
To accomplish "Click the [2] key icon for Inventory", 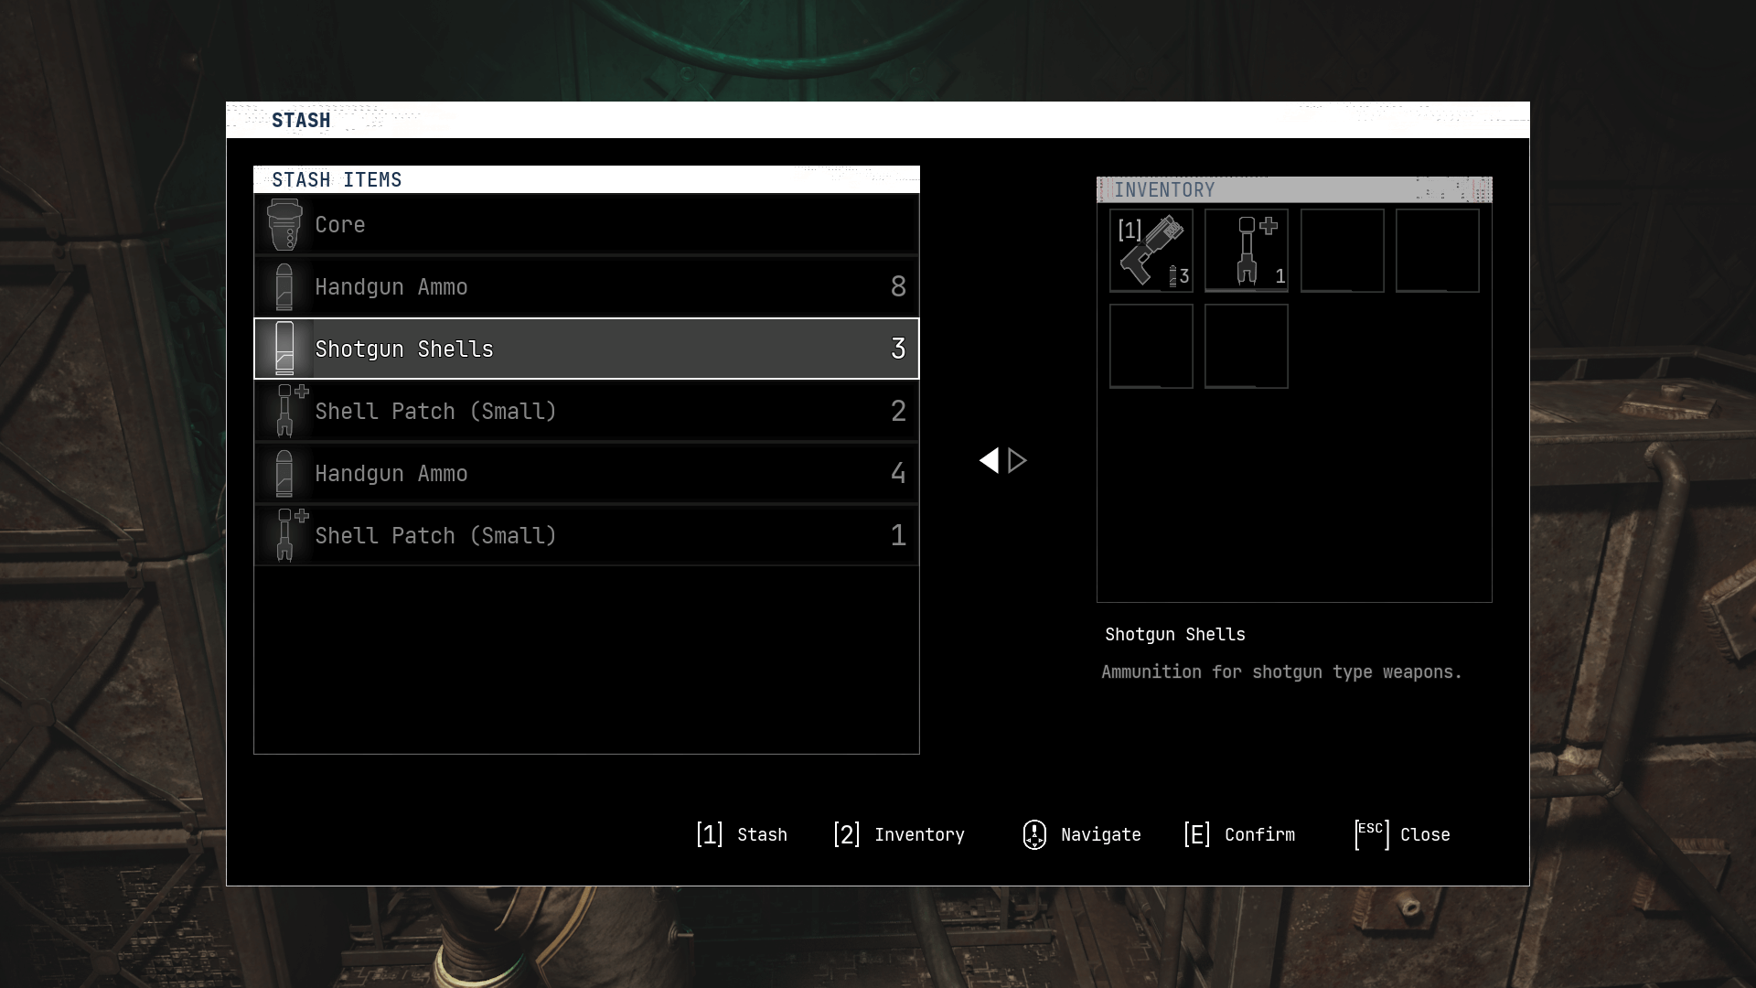I will pyautogui.click(x=847, y=834).
